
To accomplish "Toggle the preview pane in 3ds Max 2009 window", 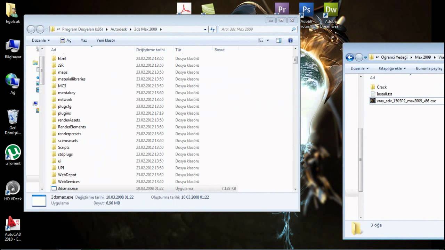I will click(x=278, y=40).
